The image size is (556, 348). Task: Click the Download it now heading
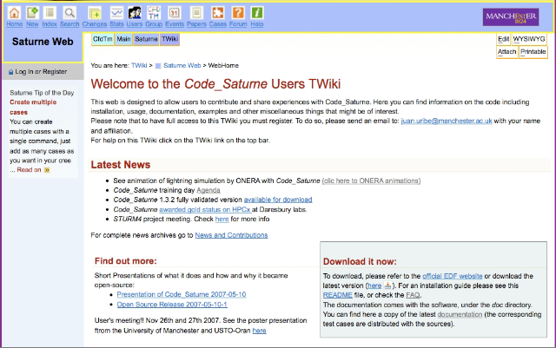tap(360, 261)
